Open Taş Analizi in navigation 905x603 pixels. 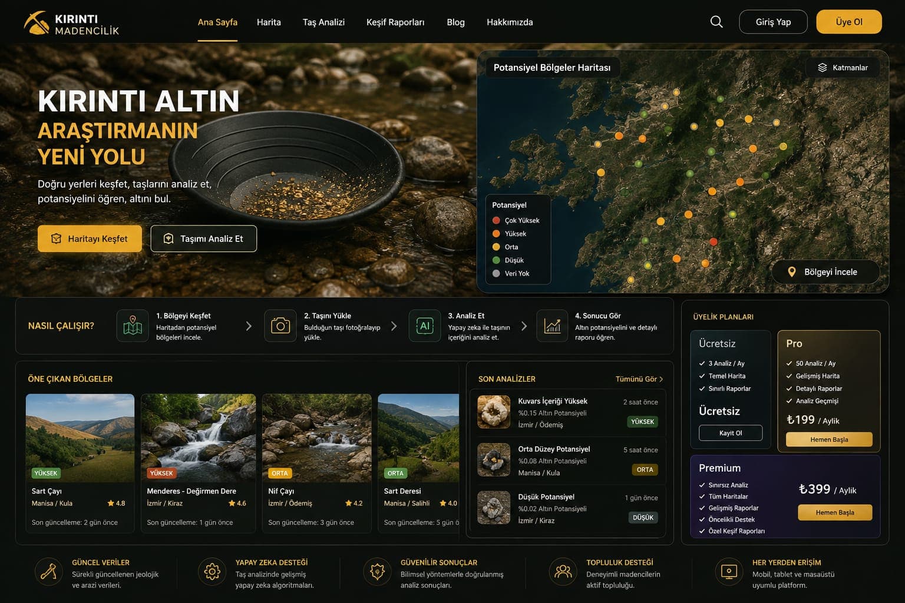point(323,22)
